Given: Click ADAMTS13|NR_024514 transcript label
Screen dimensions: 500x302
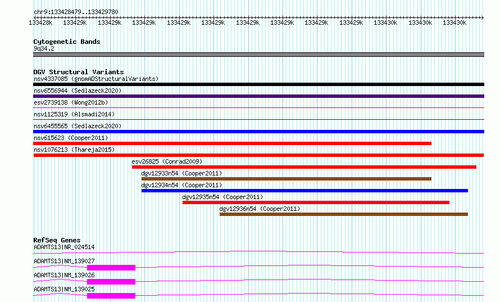Looking at the screenshot, I should click(x=64, y=247).
